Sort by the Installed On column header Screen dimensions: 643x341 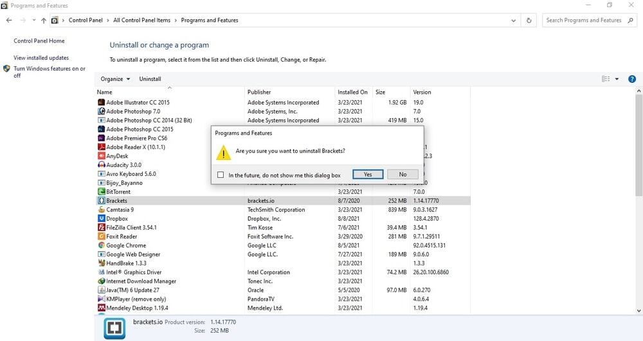(354, 92)
